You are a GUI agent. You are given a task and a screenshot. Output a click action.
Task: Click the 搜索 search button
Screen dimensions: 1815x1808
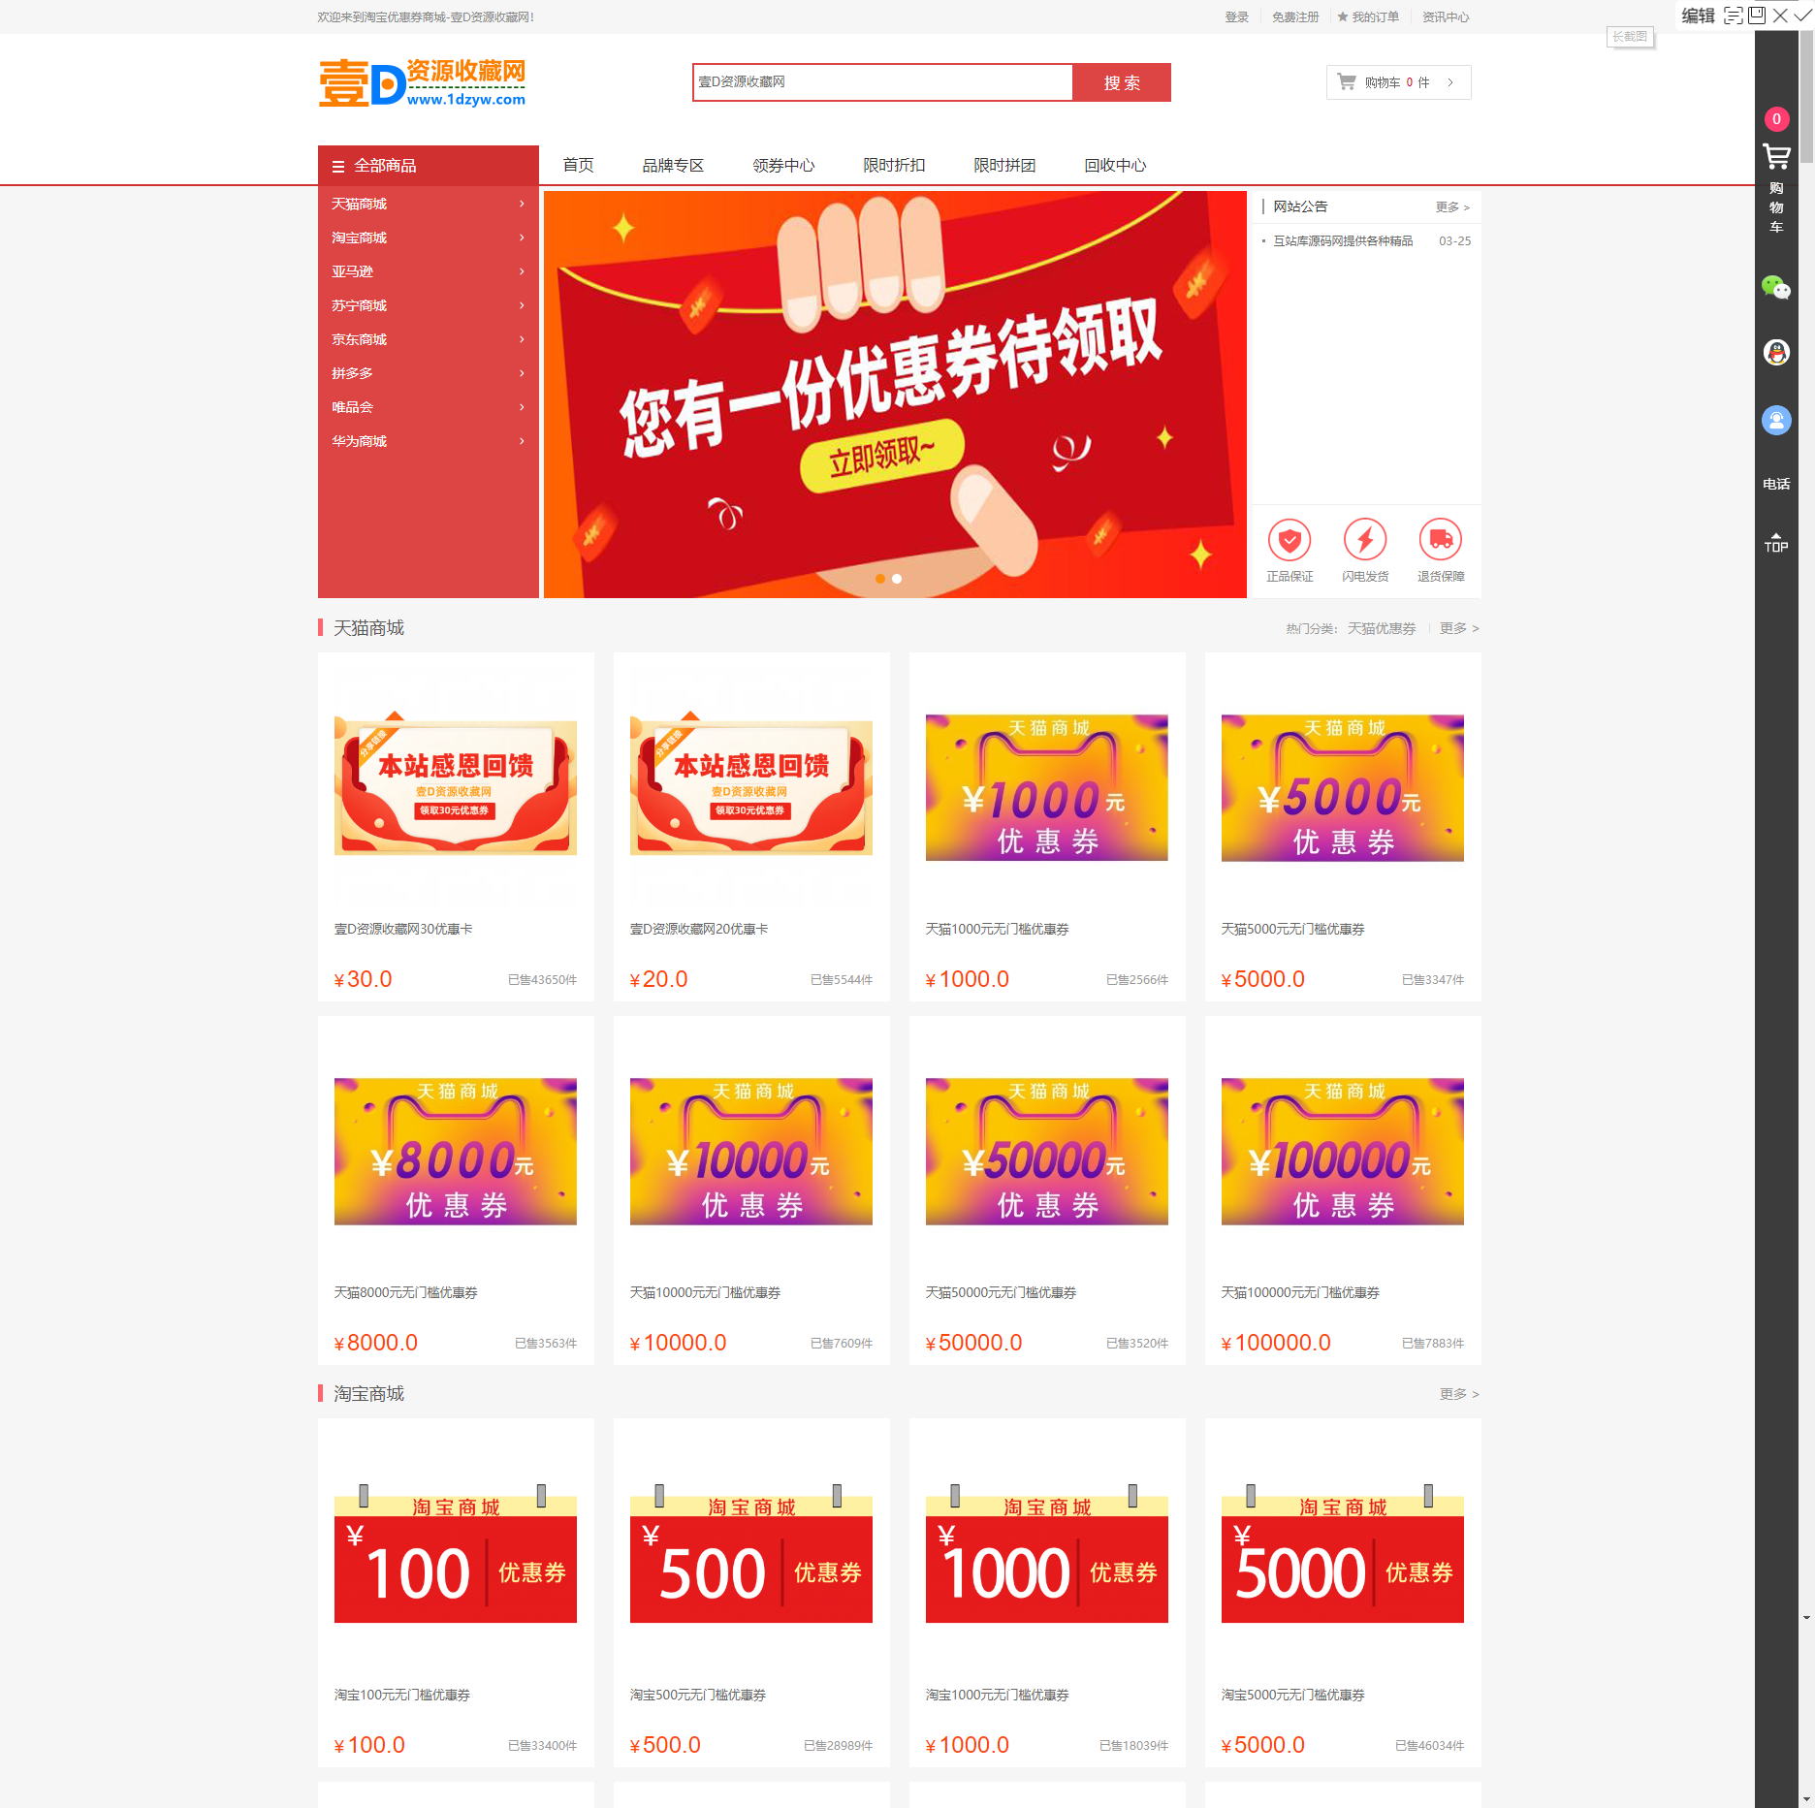tap(1121, 82)
